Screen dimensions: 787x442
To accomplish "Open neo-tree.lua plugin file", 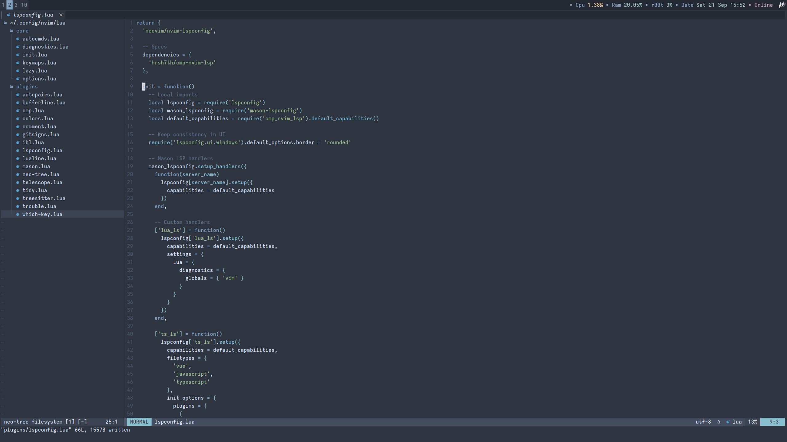I will [41, 174].
